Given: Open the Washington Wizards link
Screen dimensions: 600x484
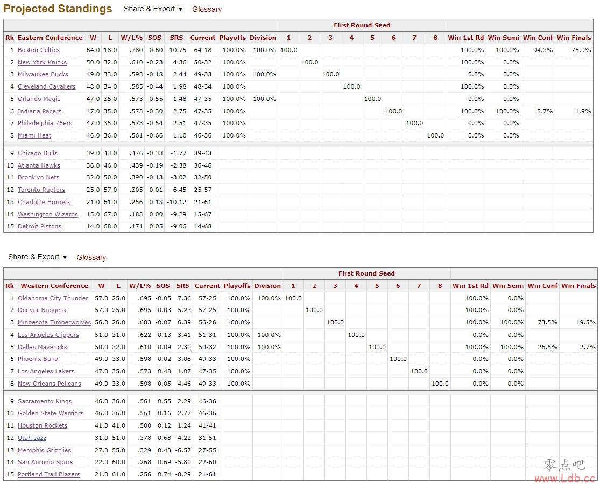Looking at the screenshot, I should pyautogui.click(x=48, y=214).
